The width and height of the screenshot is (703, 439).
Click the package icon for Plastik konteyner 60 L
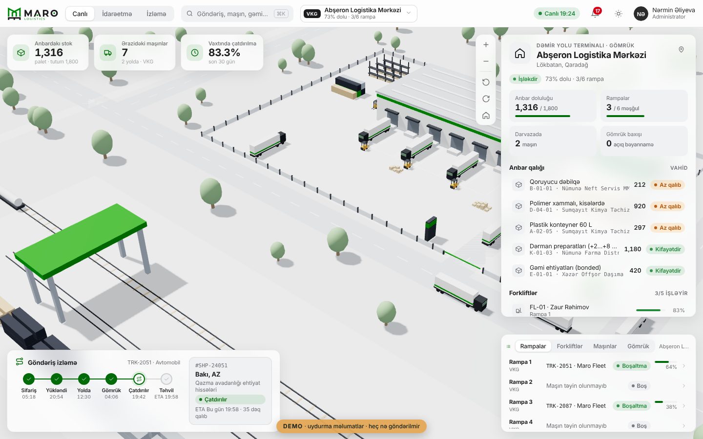coord(518,228)
